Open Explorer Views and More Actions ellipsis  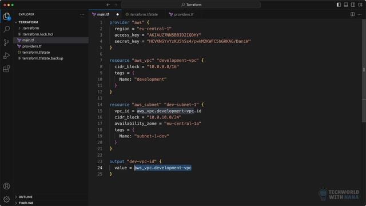(82, 14)
